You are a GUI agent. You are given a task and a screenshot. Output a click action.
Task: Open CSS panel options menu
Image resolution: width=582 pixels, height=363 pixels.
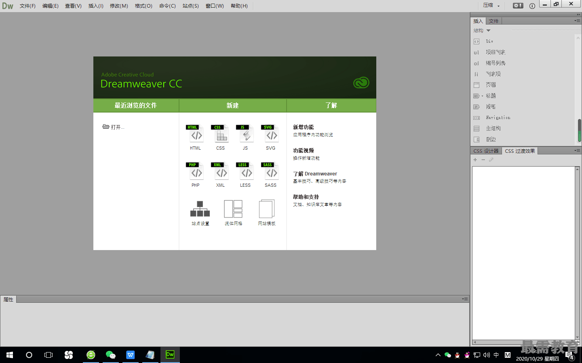pyautogui.click(x=577, y=150)
